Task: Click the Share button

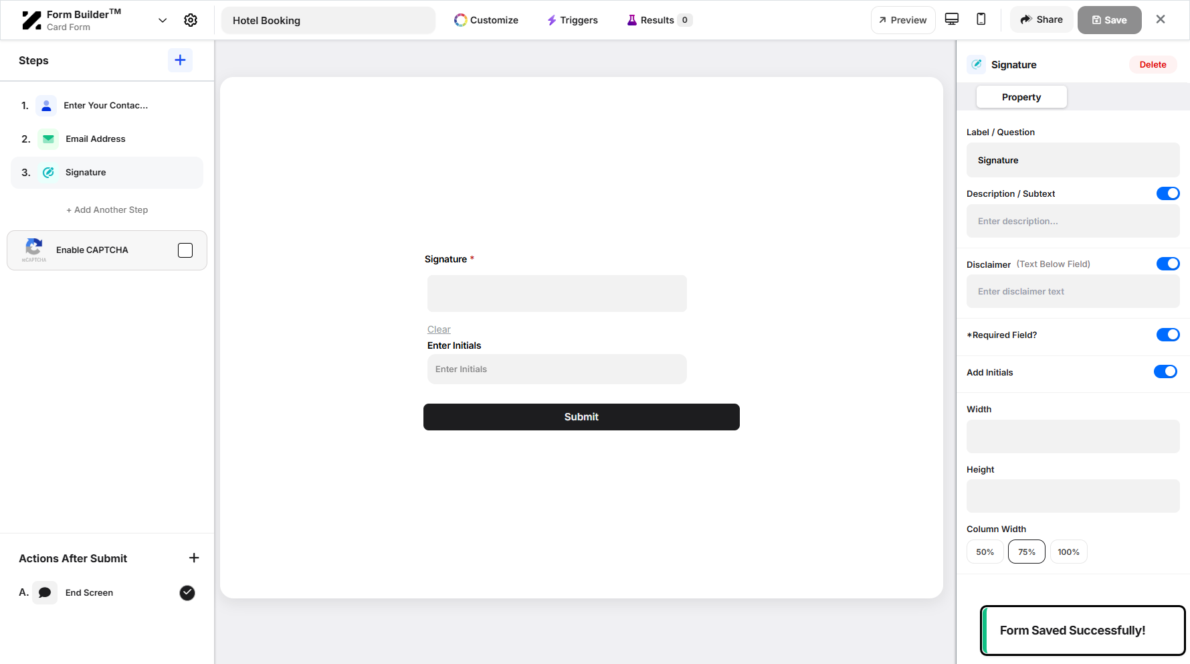Action: (1042, 20)
